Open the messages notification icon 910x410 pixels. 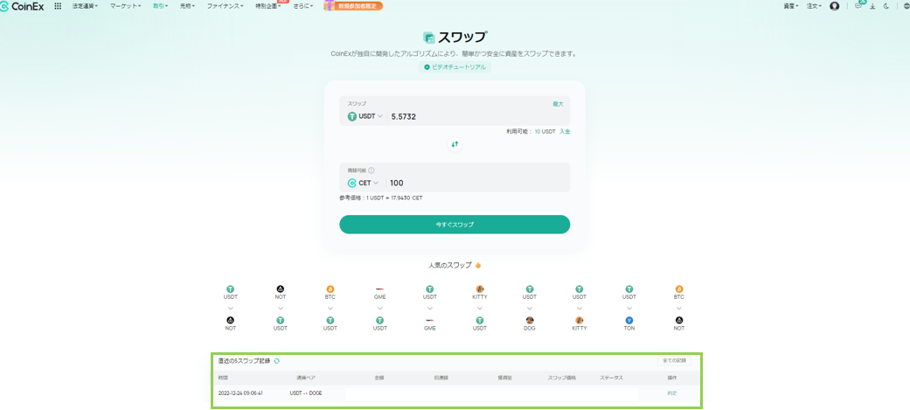(x=858, y=6)
